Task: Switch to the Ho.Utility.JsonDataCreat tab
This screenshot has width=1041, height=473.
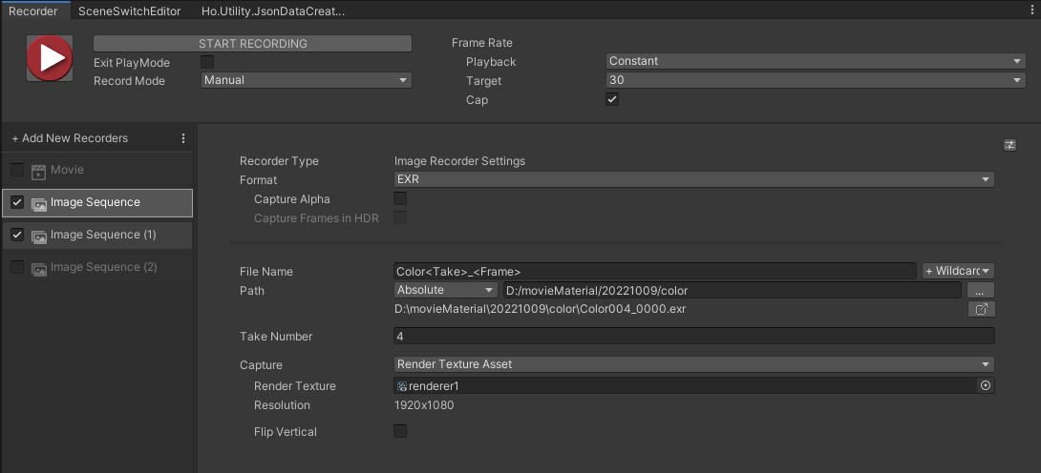Action: pos(273,11)
